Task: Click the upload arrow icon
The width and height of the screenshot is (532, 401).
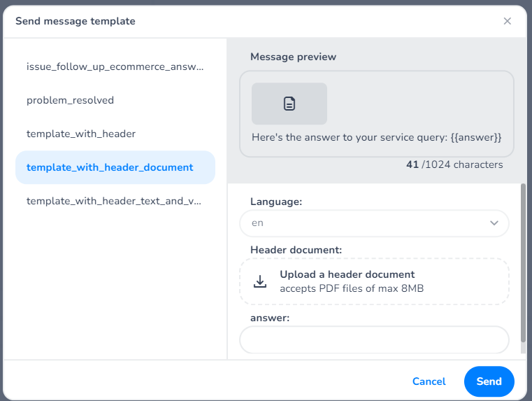Action: click(260, 281)
